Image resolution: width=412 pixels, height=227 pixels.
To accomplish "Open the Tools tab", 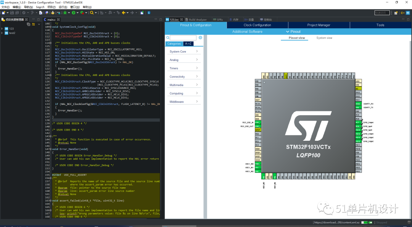I will pos(380,25).
